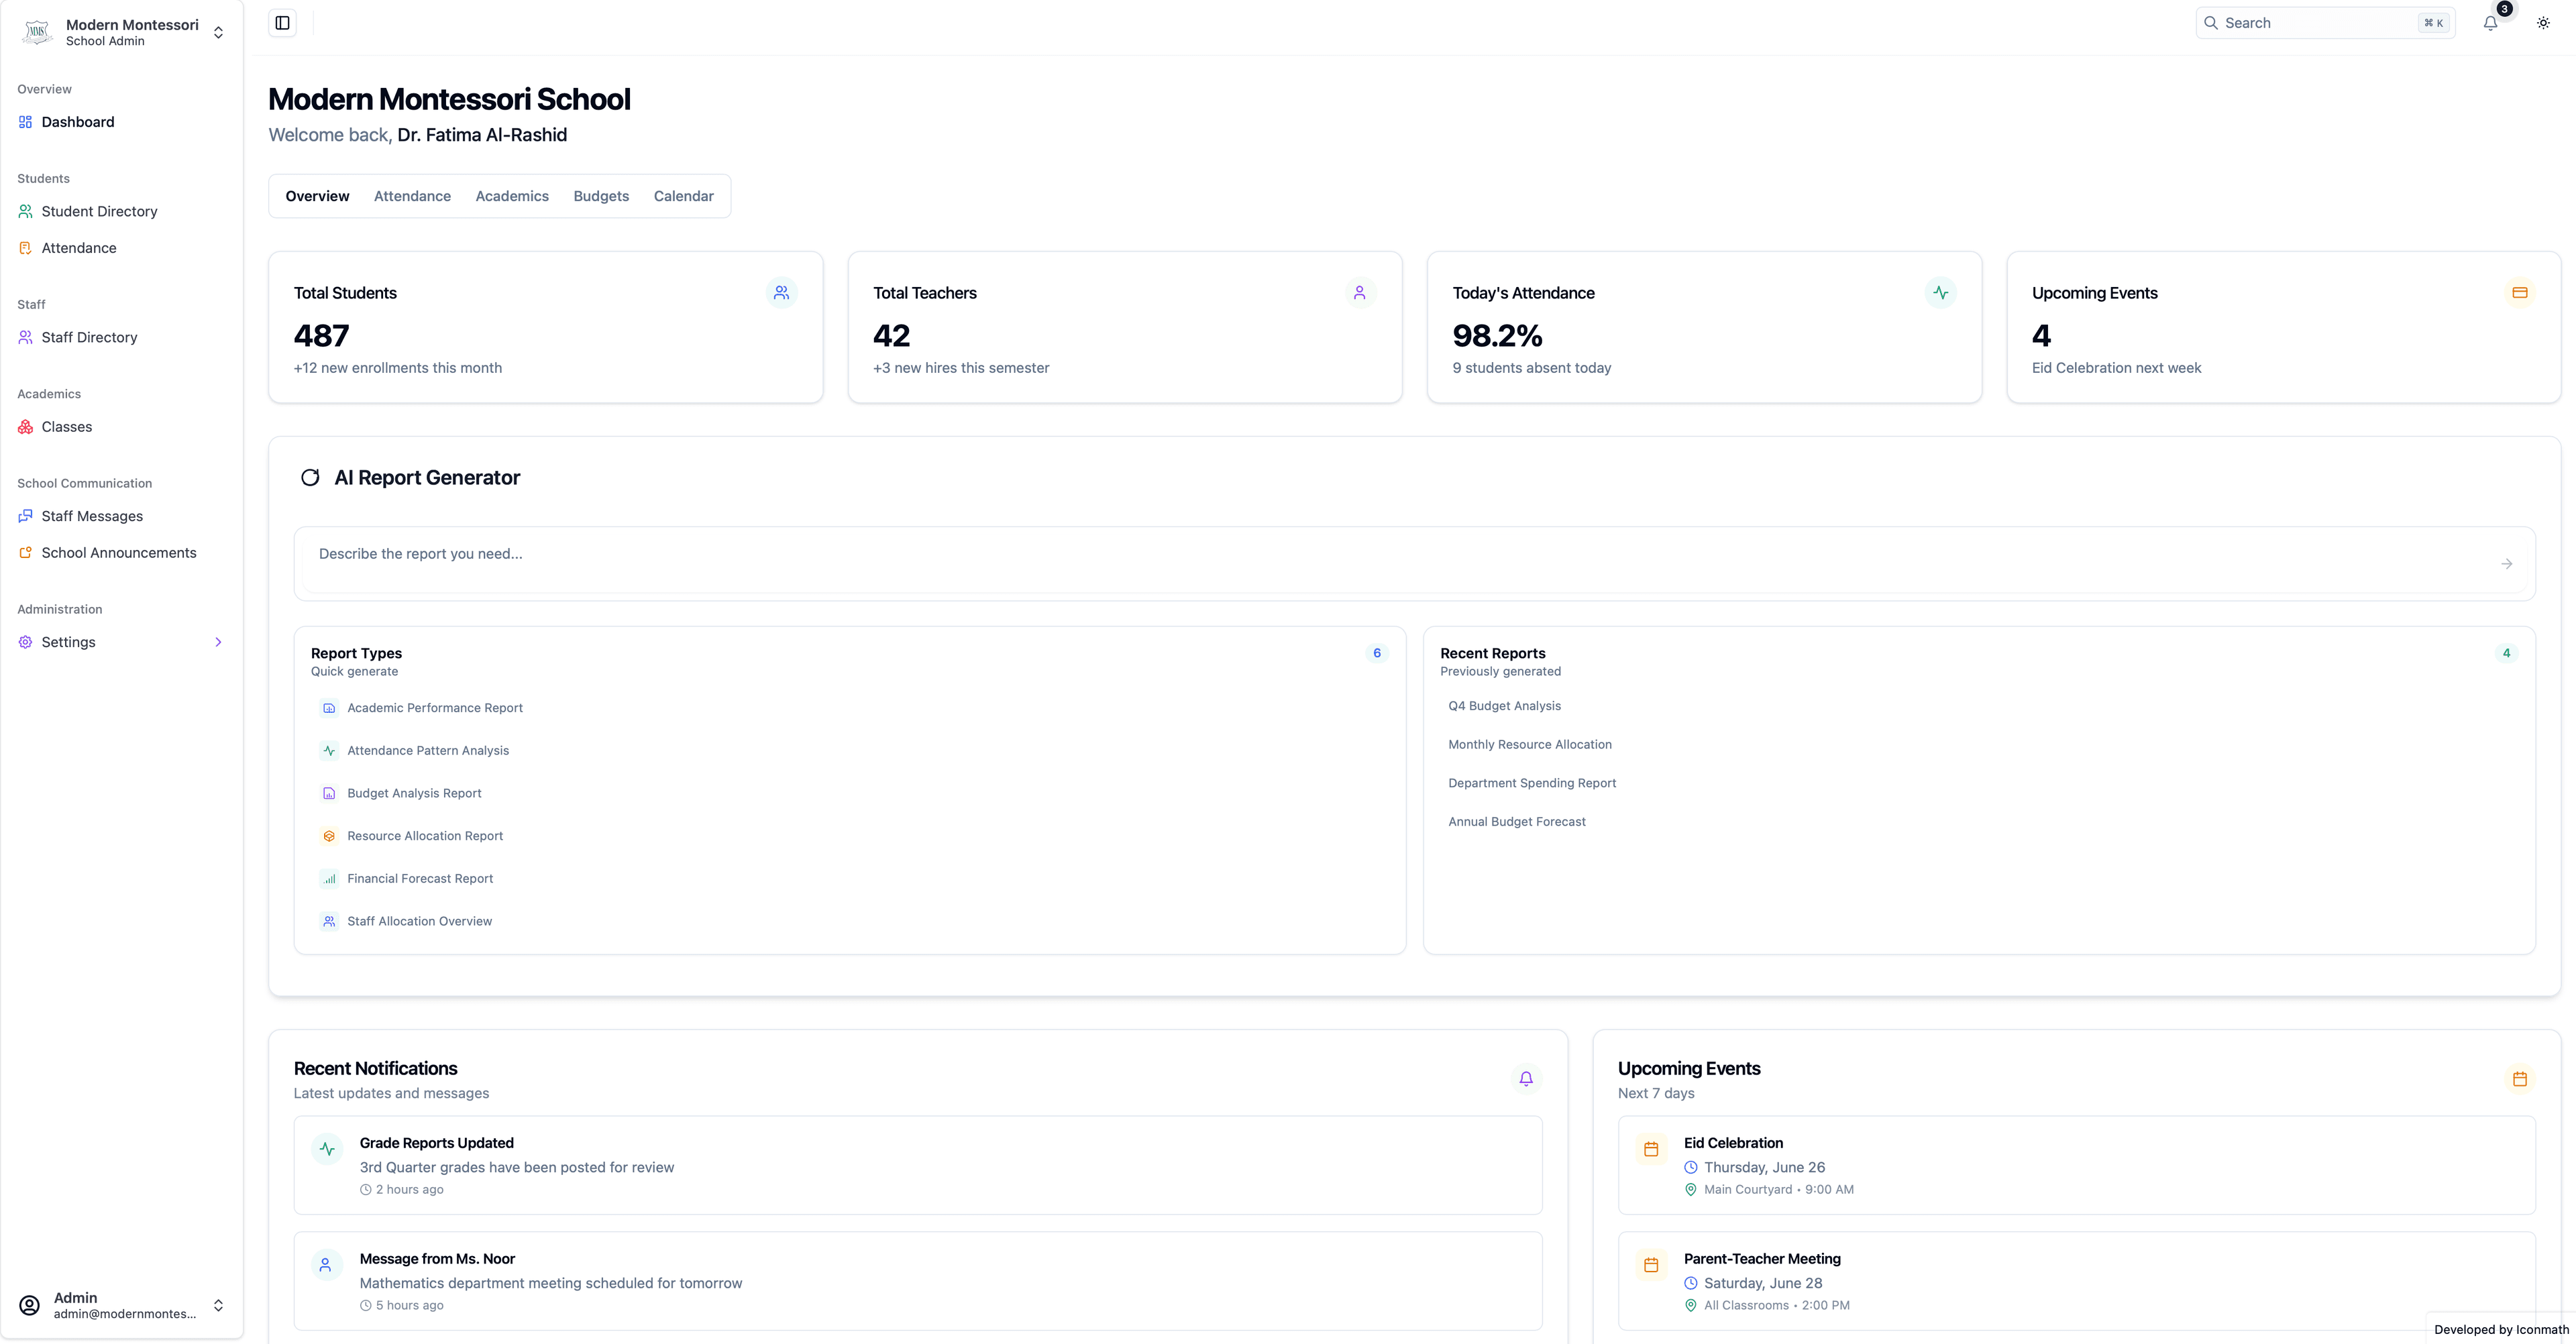This screenshot has height=1344, width=2576.
Task: Generate a Staff Allocation Overview report
Action: click(x=419, y=921)
